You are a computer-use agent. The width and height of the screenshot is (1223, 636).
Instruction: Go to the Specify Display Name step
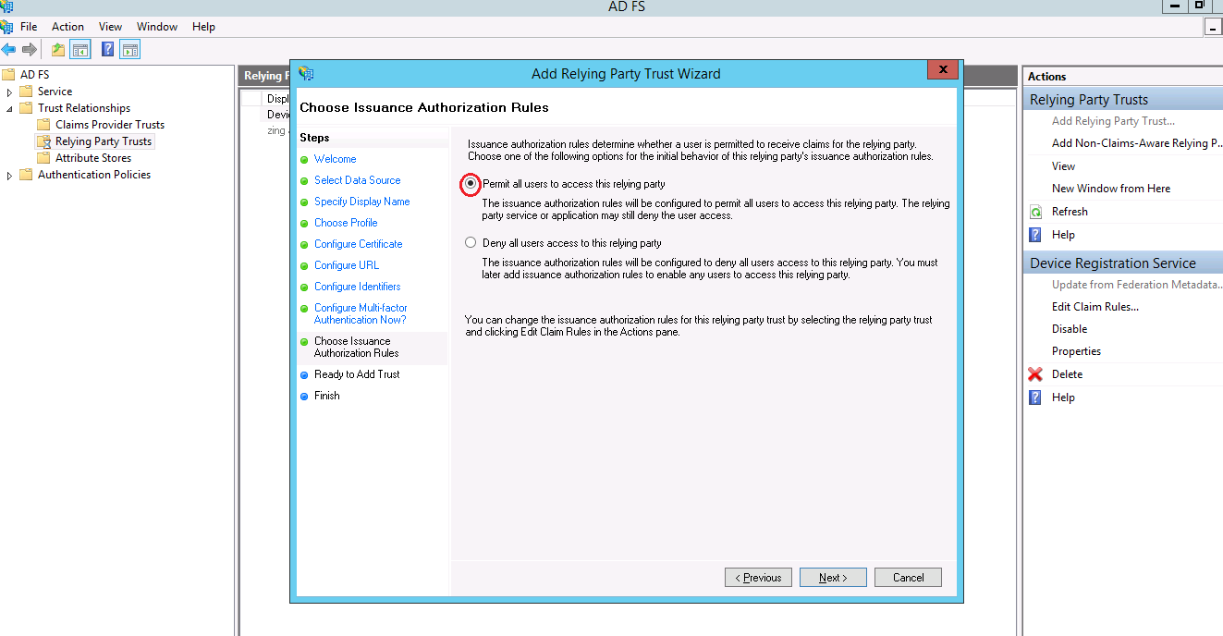[361, 202]
